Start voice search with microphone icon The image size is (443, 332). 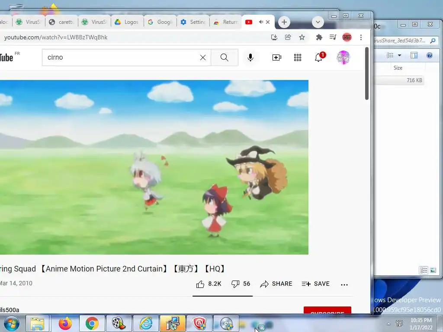click(x=250, y=57)
